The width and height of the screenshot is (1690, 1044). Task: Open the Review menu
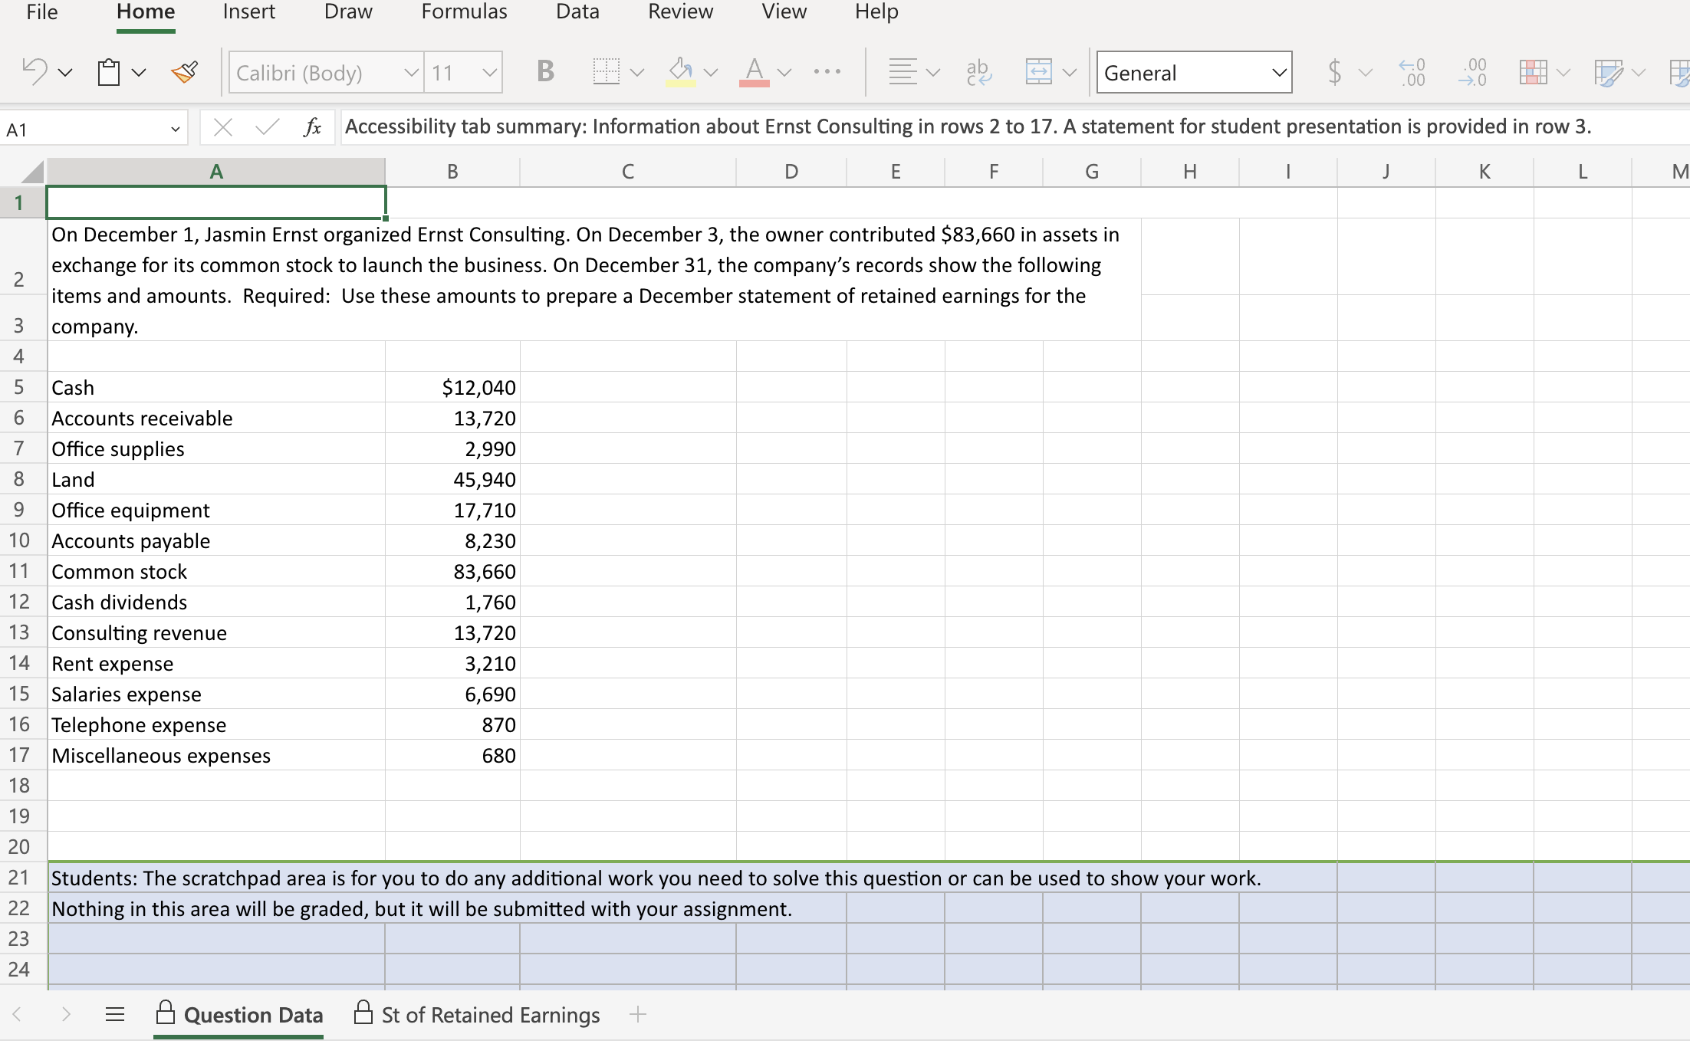coord(679,11)
